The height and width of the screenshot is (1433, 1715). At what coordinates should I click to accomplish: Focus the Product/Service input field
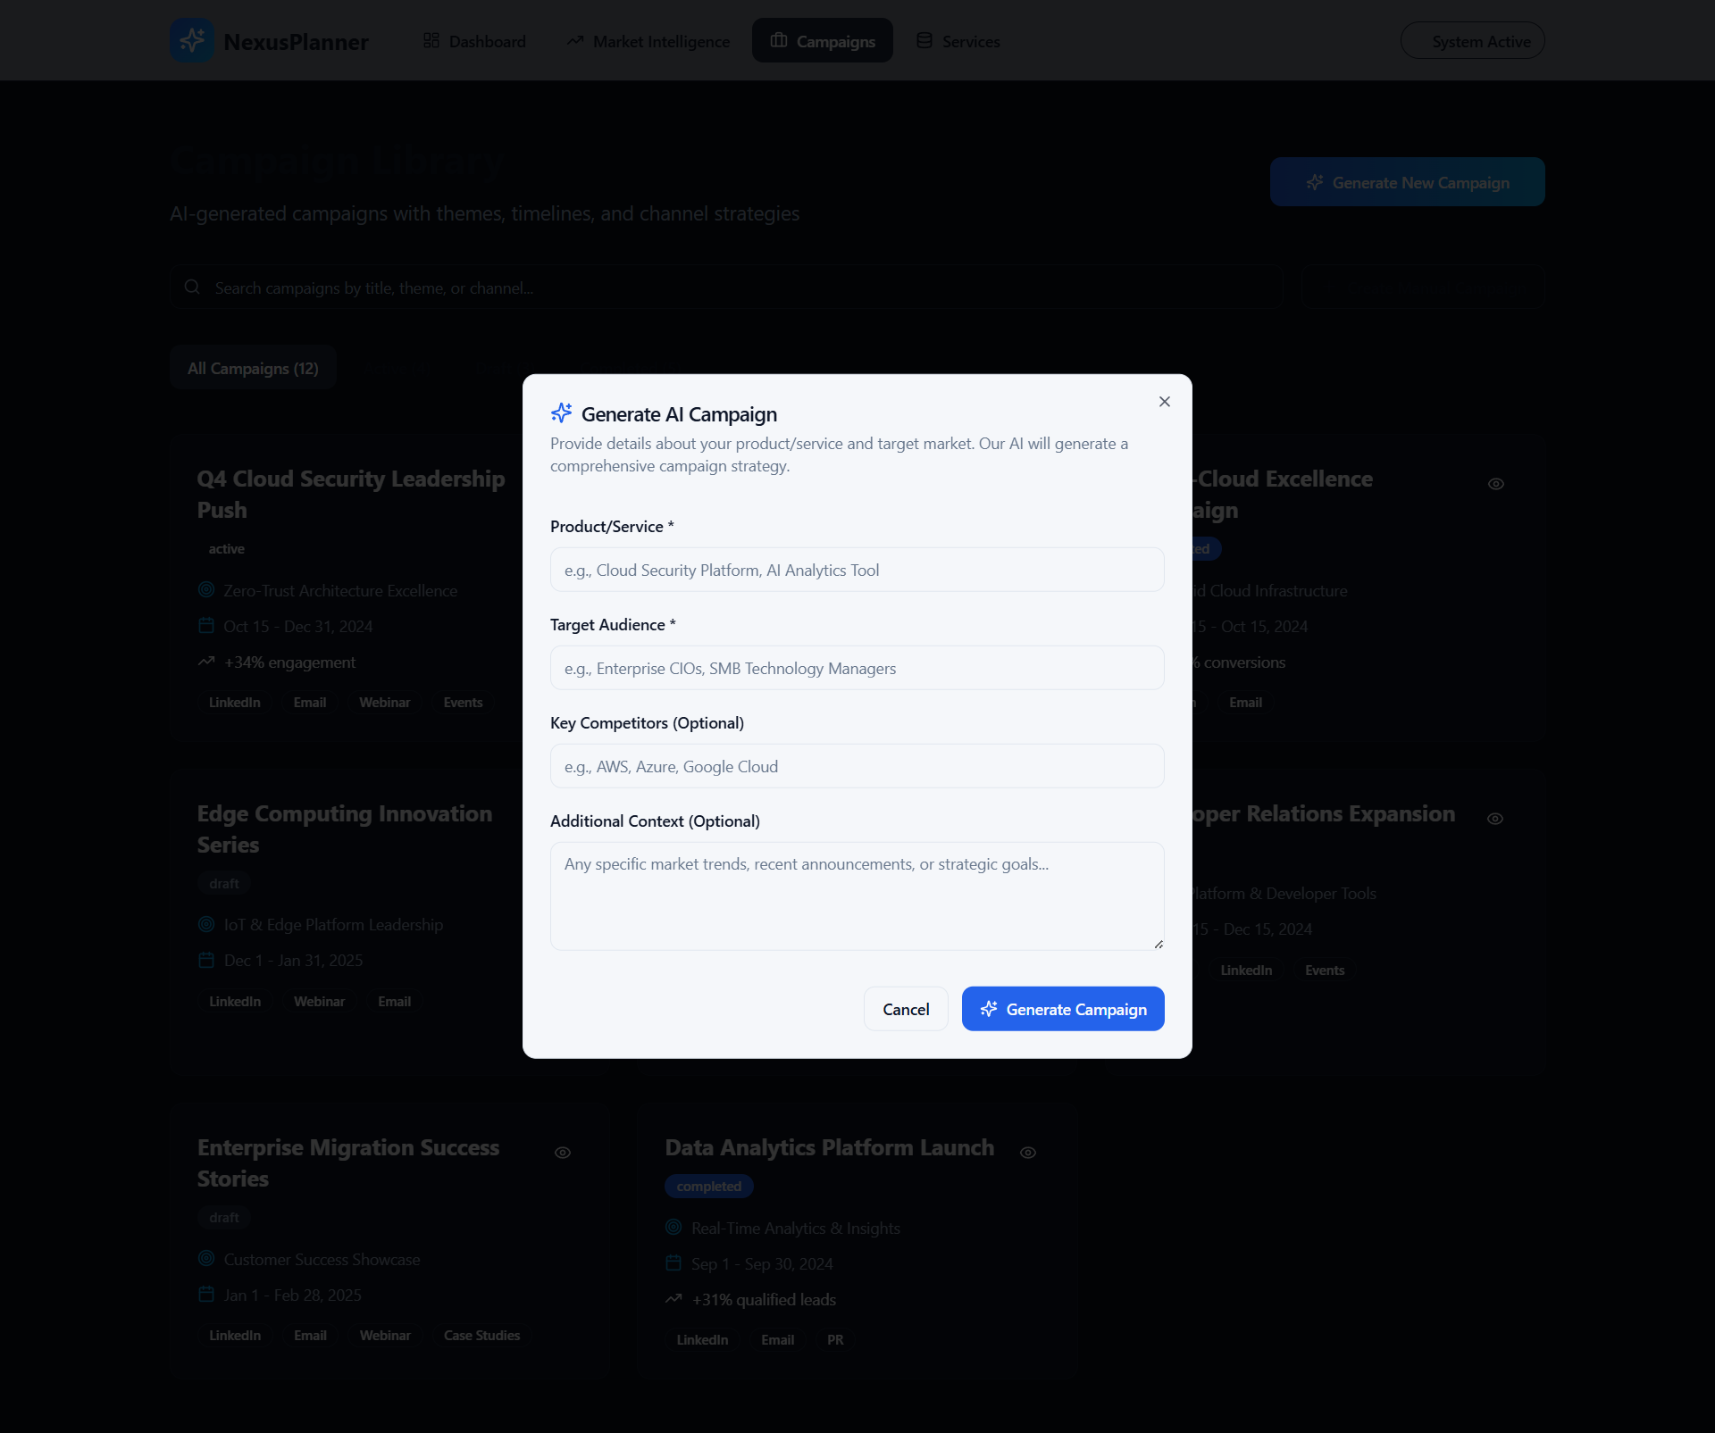click(x=857, y=570)
